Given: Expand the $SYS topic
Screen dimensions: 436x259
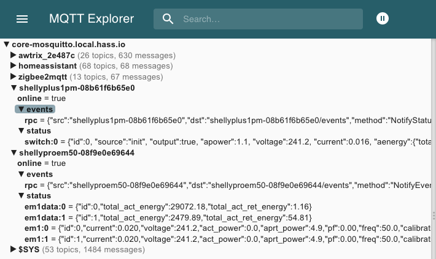Looking at the screenshot, I should [x=13, y=249].
